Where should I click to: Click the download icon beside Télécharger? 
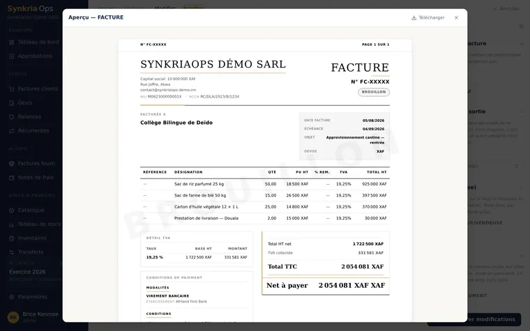(414, 17)
